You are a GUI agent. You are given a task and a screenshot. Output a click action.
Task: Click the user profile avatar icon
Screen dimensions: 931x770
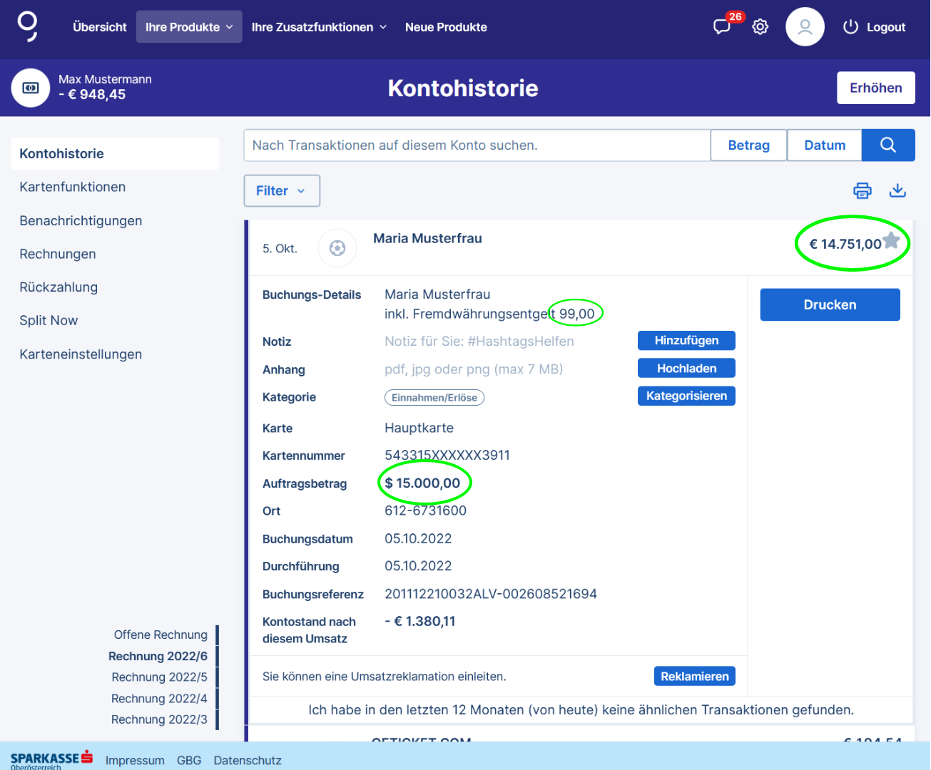tap(805, 27)
